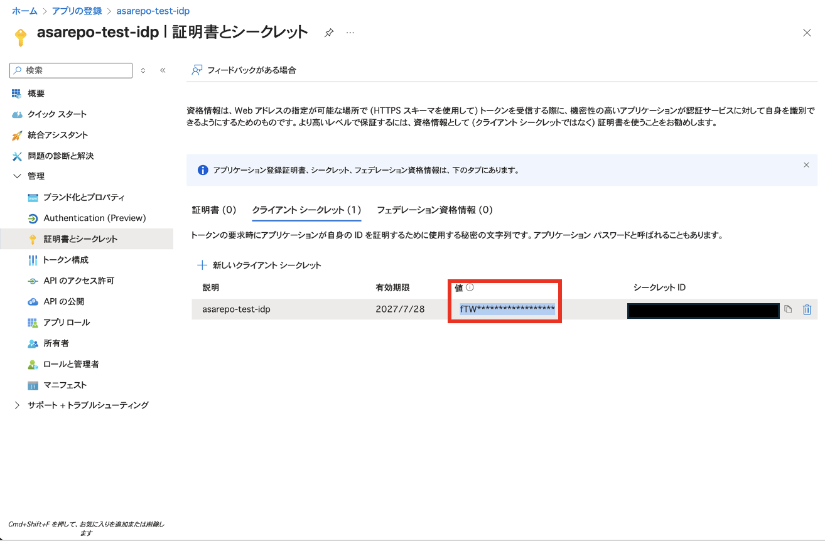Open the more options ellipsis menu
The width and height of the screenshot is (825, 541).
[350, 33]
